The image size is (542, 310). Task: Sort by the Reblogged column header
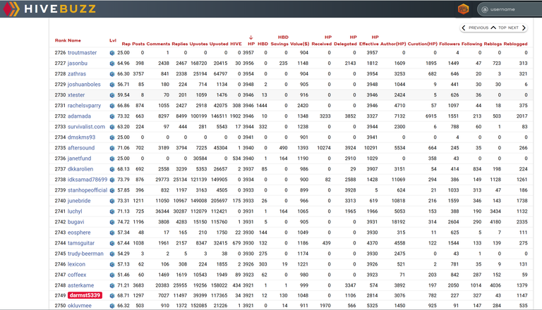click(515, 44)
